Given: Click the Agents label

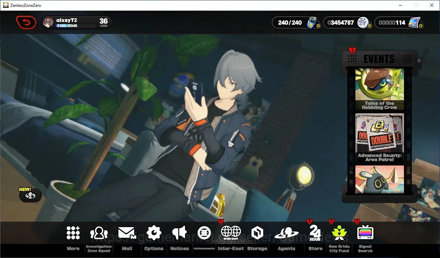Looking at the screenshot, I should (287, 248).
